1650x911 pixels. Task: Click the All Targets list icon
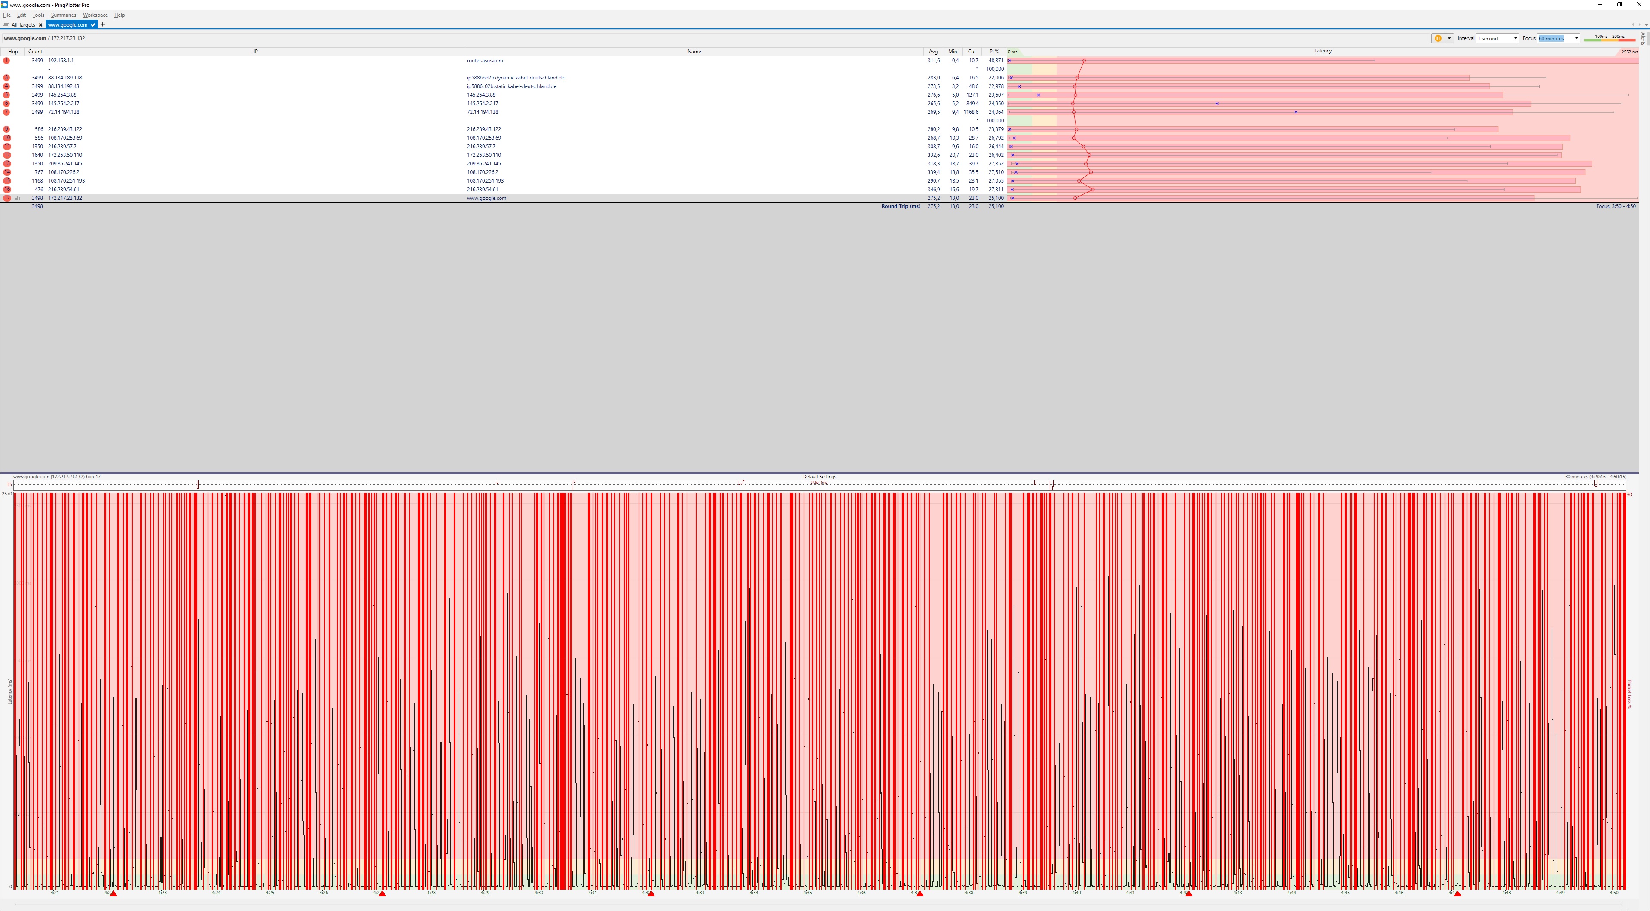[x=6, y=25]
